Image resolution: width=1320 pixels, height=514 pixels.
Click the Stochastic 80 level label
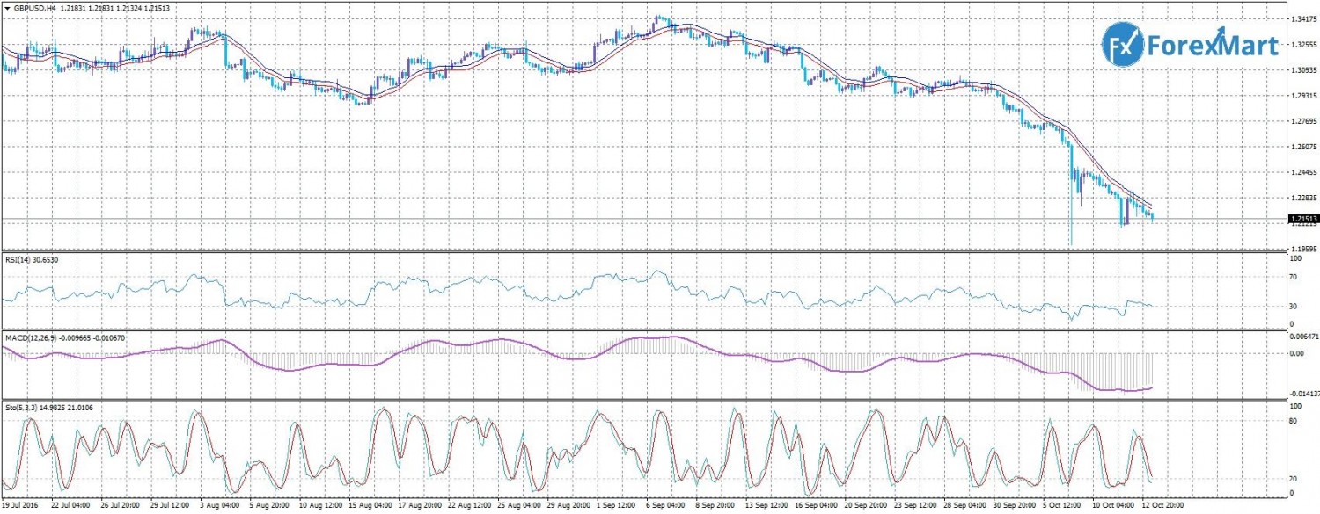(1294, 421)
